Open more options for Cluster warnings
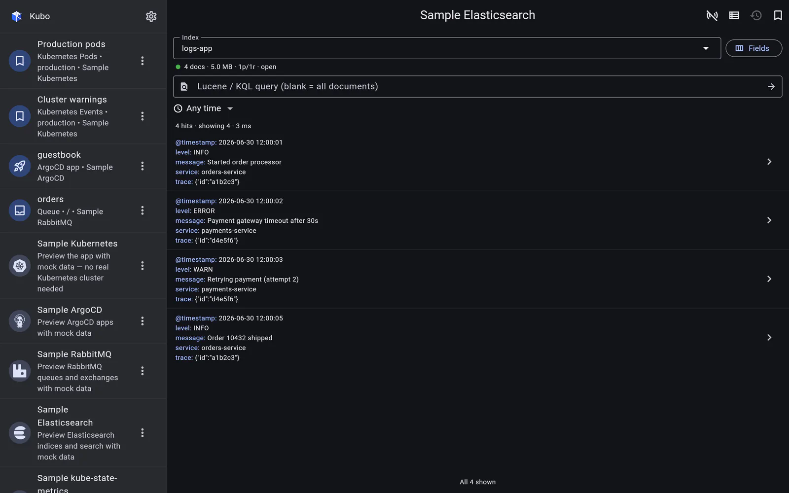 [x=143, y=116]
